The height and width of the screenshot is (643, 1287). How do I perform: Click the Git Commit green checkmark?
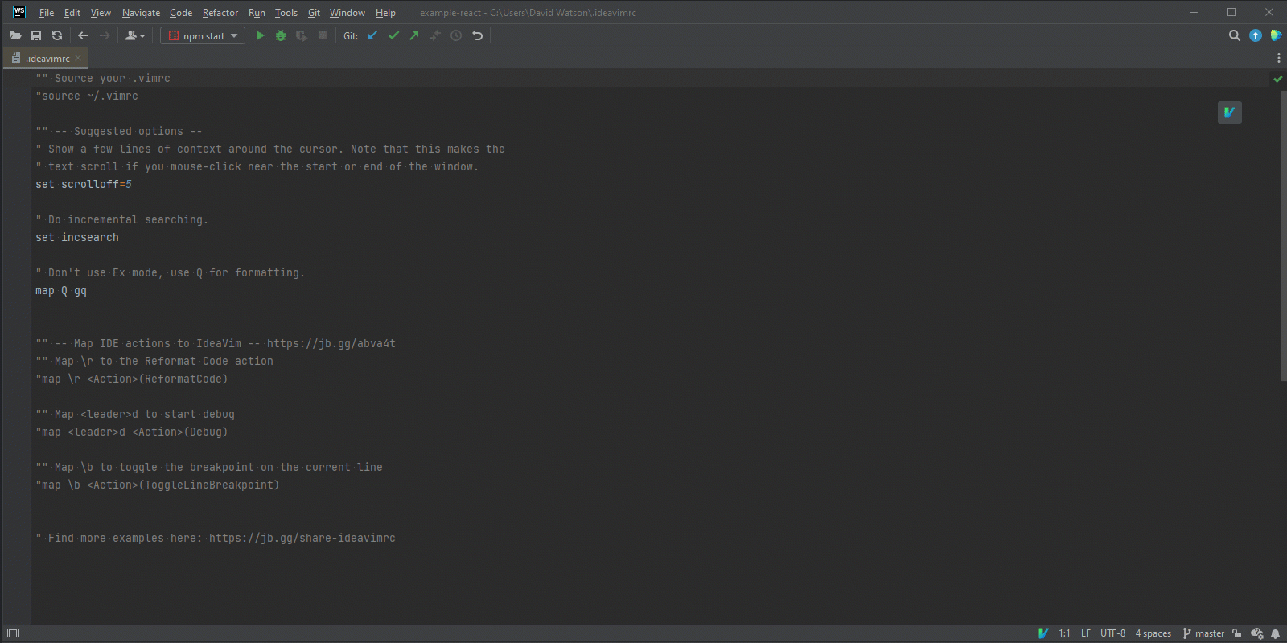[393, 35]
